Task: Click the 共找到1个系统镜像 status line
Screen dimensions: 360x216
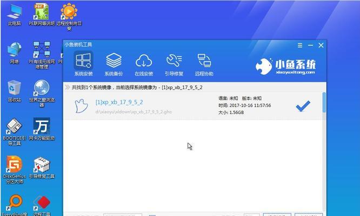Action: click(x=137, y=87)
